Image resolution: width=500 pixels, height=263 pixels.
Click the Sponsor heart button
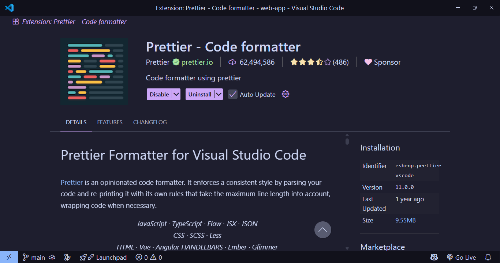point(382,62)
